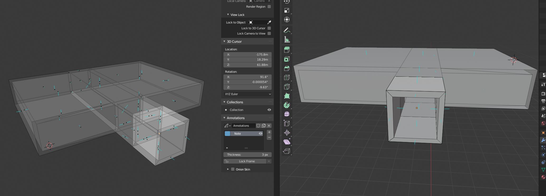Collapse the 3D Cursor panel
This screenshot has height=196, width=546.
click(225, 41)
